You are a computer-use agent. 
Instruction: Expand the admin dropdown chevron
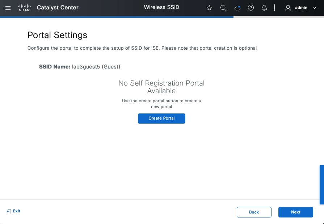pos(314,8)
